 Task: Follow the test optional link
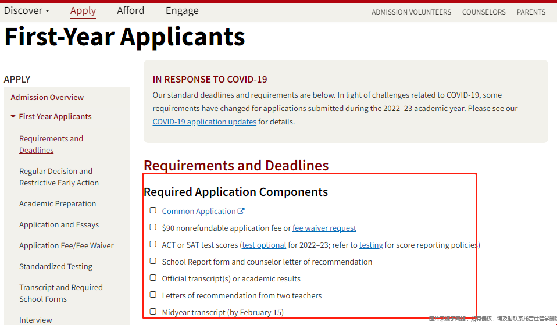point(264,245)
